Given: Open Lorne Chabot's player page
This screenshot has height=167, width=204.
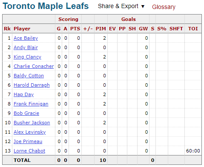Looking at the screenshot, I should tap(29, 151).
